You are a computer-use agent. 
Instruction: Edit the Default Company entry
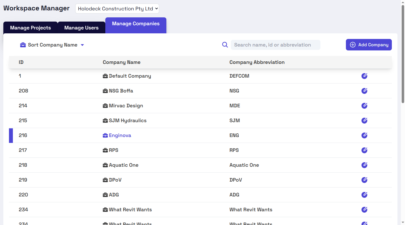click(x=364, y=76)
